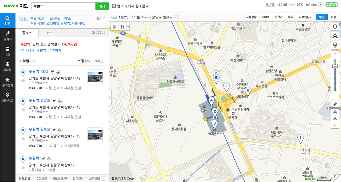The width and height of the screenshot is (341, 182).
Task: Toggle favorite star for result D 수원역
Action: [x=23, y=167]
